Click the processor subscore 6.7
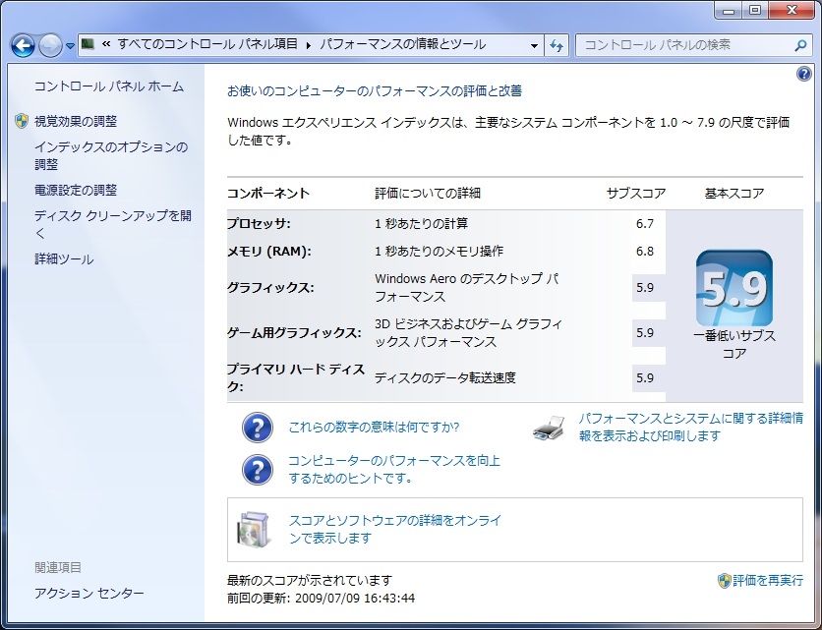Screen dimensions: 822x630 click(x=645, y=224)
